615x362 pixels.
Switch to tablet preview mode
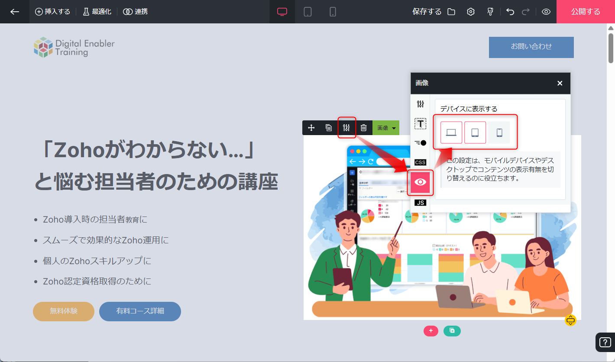click(307, 12)
